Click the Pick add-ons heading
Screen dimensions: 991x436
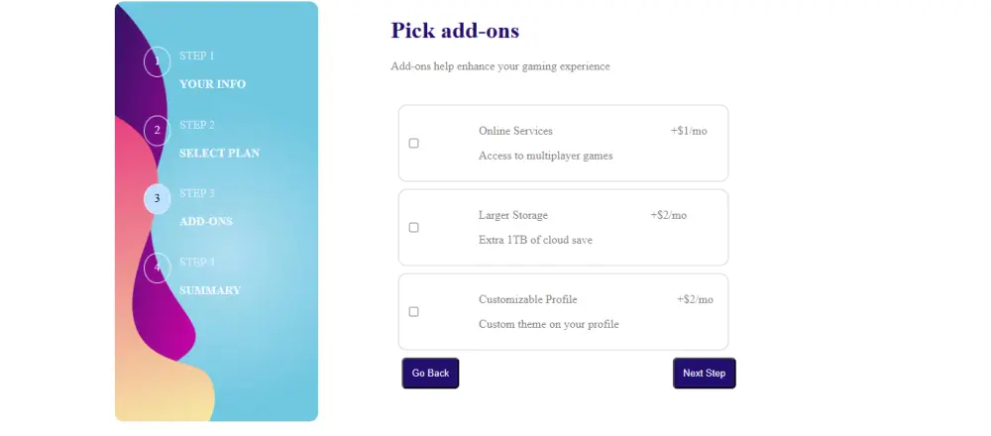click(x=455, y=31)
